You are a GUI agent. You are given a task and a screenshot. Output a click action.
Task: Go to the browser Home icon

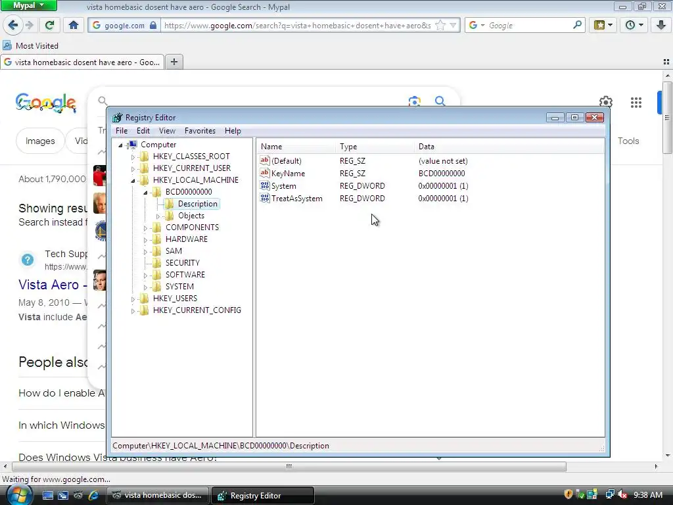tap(74, 26)
